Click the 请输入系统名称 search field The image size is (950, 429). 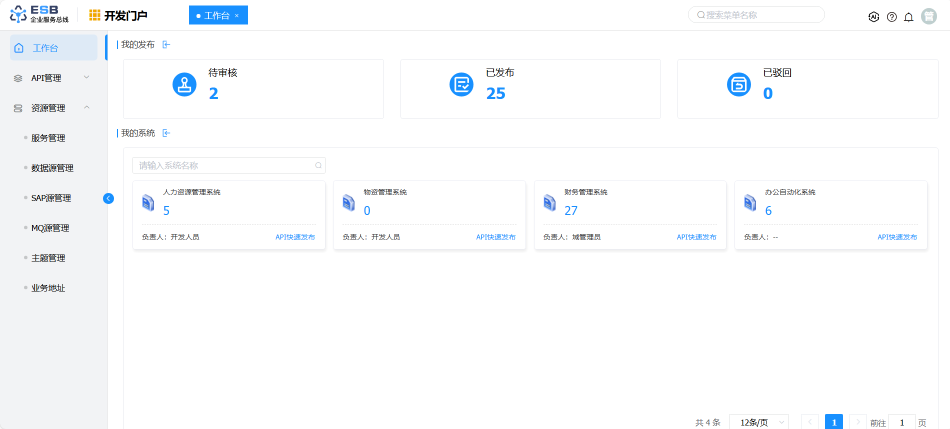225,165
